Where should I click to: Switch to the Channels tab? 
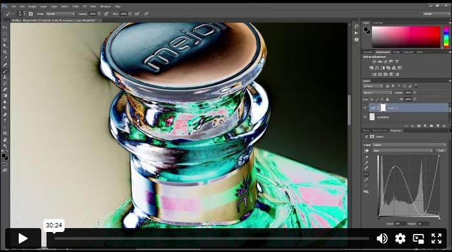pos(408,52)
